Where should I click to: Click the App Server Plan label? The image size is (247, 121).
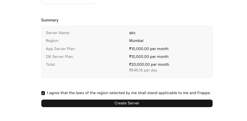(x=61, y=49)
